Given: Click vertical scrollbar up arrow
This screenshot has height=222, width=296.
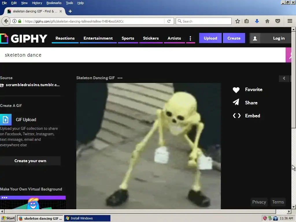Looking at the screenshot, I should [294, 29].
